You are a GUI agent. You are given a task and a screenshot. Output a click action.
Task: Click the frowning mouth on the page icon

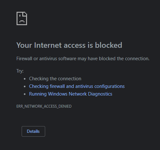pos(22,21)
